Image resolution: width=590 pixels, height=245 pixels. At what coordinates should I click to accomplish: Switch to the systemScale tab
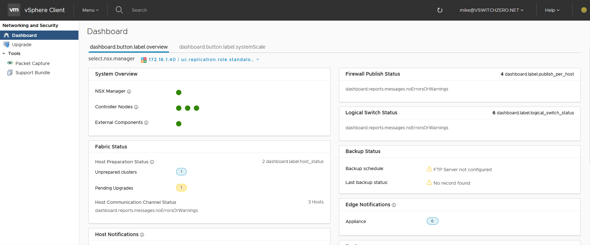coord(222,47)
